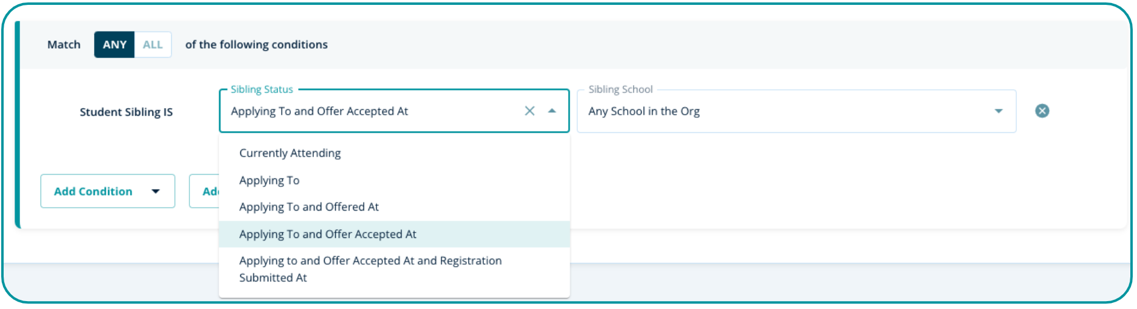Click the "of the following conditions" text

coord(256,45)
